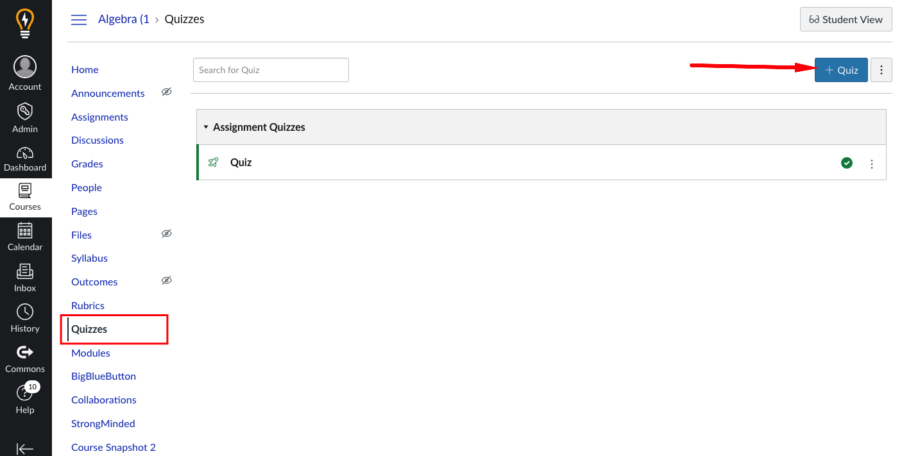
Task: Open the Admin shield icon
Action: (x=25, y=111)
